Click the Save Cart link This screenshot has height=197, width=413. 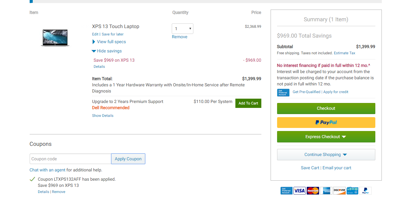tap(310, 168)
